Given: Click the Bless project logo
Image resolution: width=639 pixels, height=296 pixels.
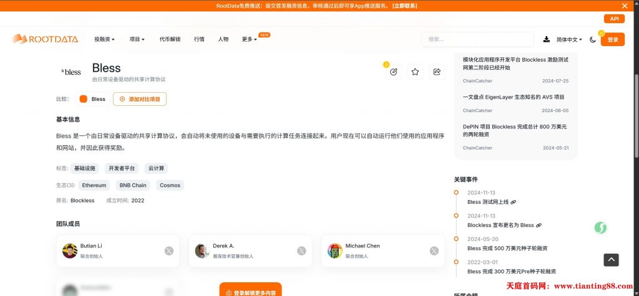Looking at the screenshot, I should (71, 72).
